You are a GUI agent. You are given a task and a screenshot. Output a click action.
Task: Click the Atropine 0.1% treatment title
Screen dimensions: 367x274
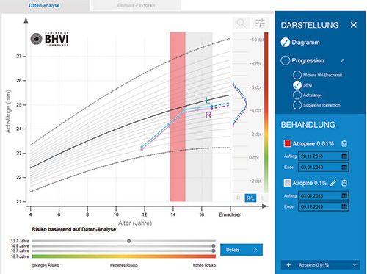(310, 183)
